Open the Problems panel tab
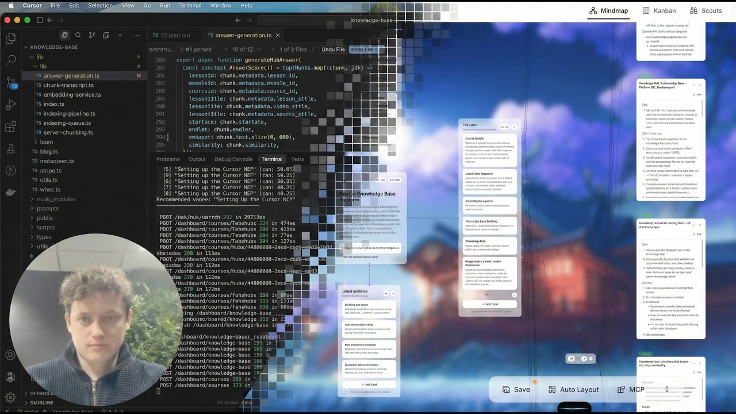 pos(168,159)
